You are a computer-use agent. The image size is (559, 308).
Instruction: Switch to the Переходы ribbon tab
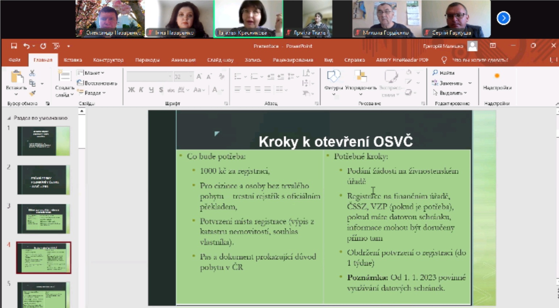click(147, 60)
